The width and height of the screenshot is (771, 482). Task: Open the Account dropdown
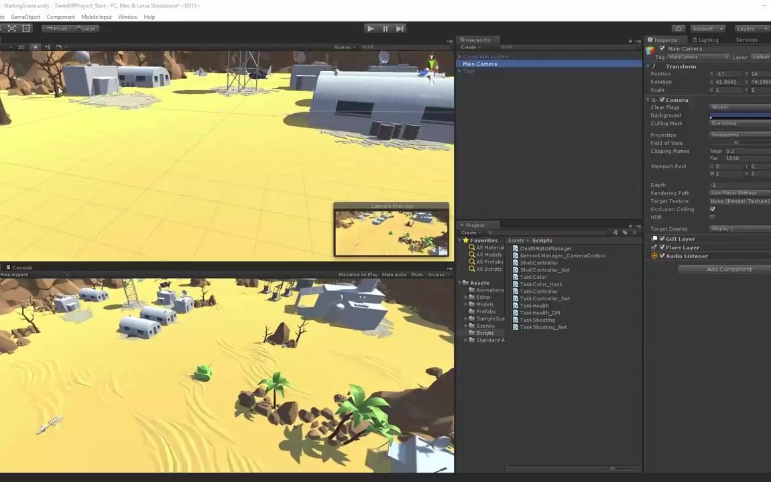point(707,29)
